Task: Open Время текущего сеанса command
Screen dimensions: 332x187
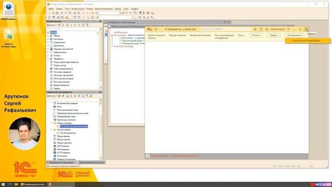Action: click(x=157, y=36)
